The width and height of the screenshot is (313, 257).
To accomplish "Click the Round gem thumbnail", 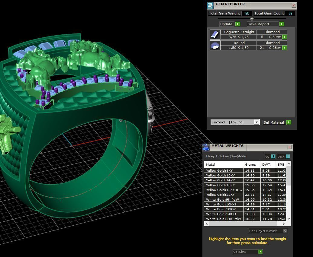I will [x=215, y=46].
